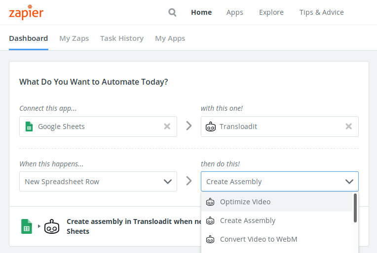
Task: Open the search magnifier icon
Action: tap(172, 12)
